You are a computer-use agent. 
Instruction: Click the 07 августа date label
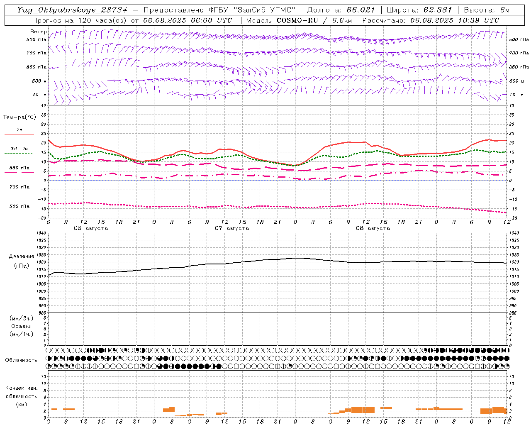232,228
